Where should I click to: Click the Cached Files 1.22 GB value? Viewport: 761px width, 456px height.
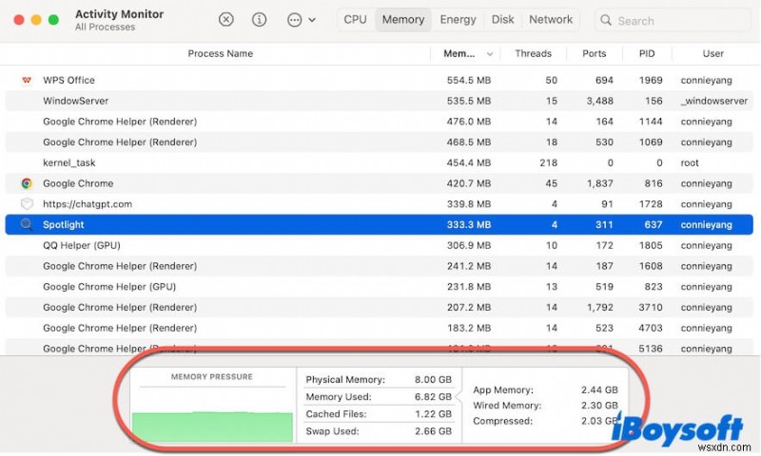(433, 414)
